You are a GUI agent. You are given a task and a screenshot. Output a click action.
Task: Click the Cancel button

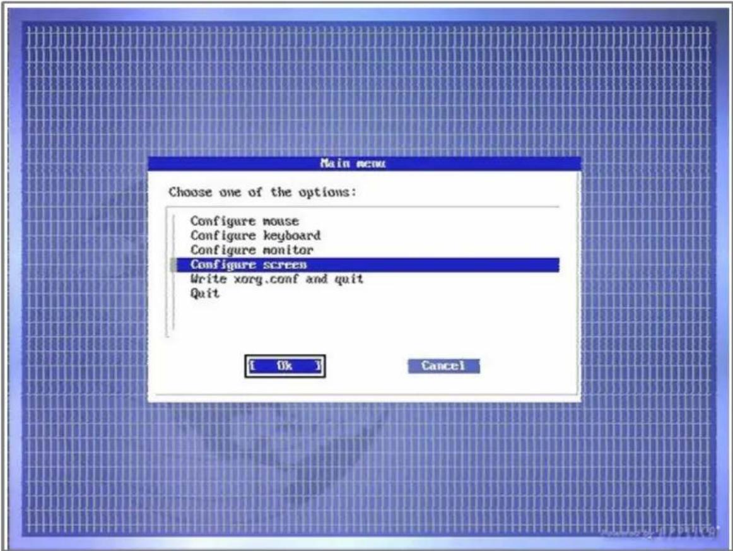(443, 366)
